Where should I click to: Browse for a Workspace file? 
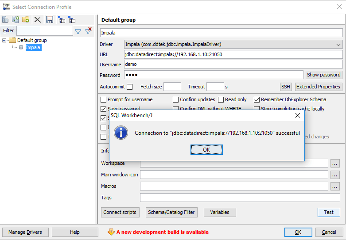pyautogui.click(x=335, y=164)
